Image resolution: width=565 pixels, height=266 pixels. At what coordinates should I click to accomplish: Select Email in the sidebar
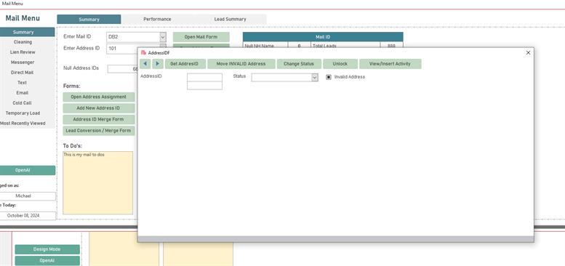(x=23, y=92)
